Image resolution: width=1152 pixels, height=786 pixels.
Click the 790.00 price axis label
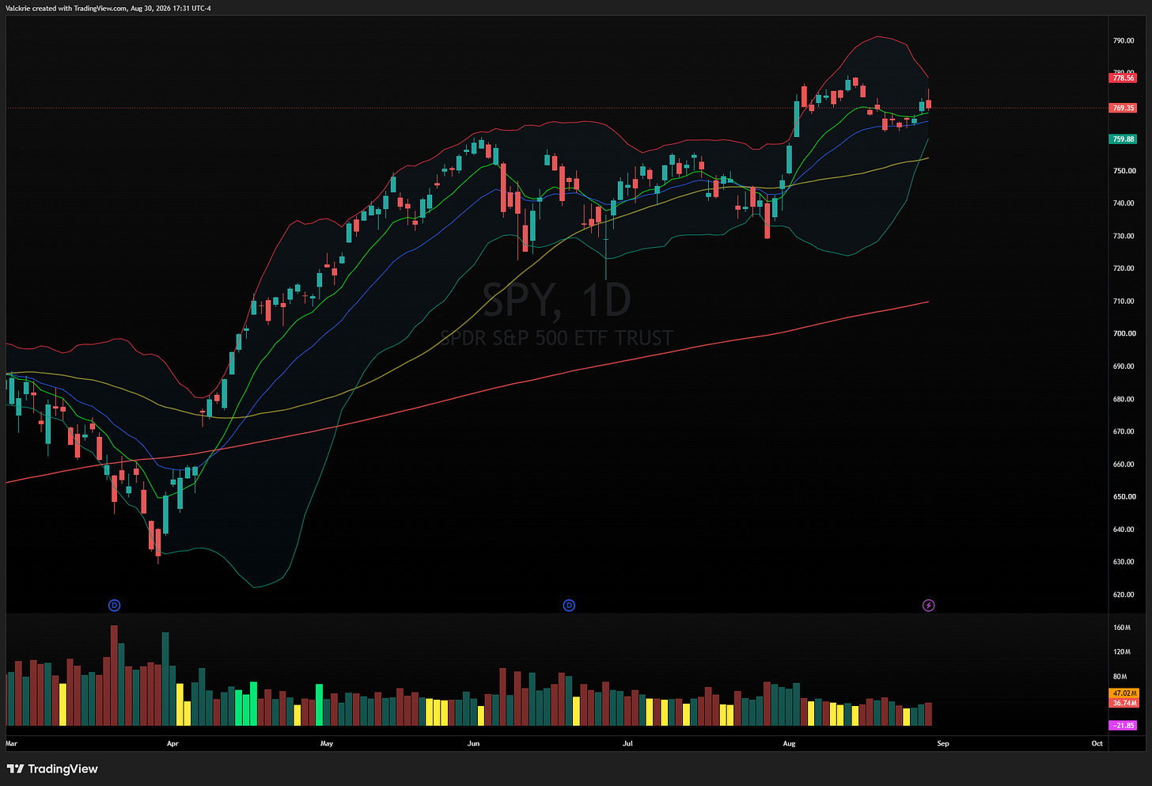(x=1124, y=40)
